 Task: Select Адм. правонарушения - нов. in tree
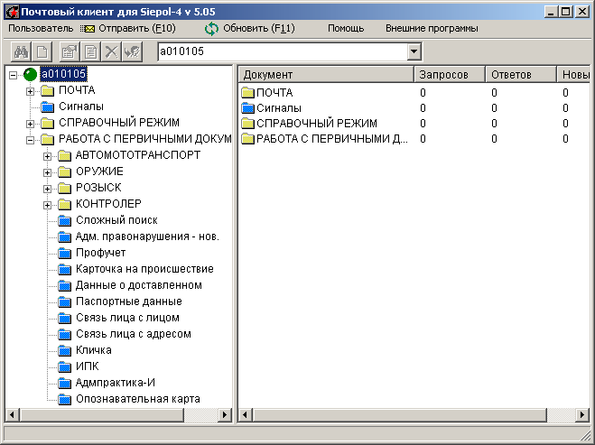[x=147, y=236]
